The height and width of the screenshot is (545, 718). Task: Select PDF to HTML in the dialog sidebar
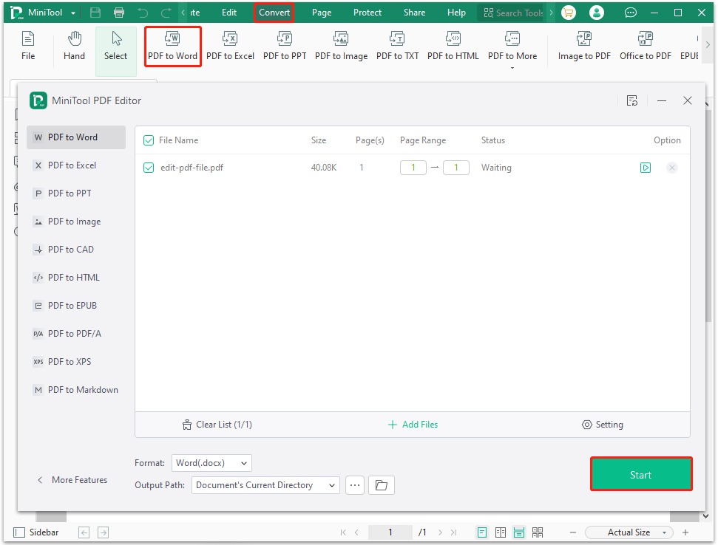[x=76, y=278]
